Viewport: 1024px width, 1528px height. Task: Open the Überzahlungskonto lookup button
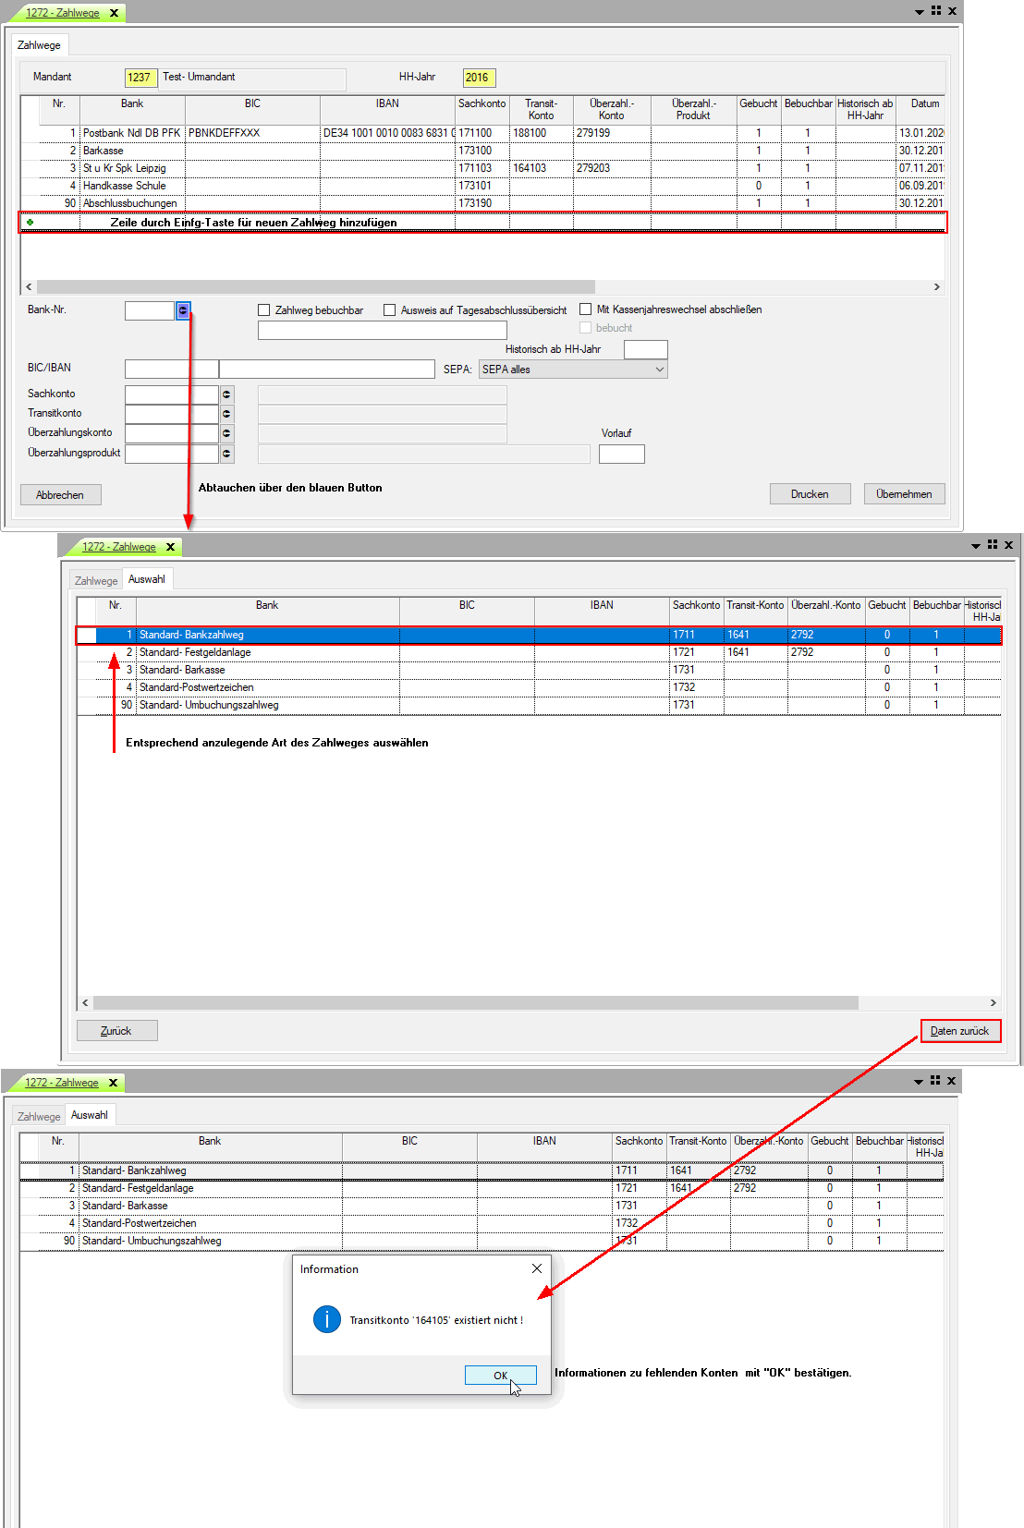[226, 433]
